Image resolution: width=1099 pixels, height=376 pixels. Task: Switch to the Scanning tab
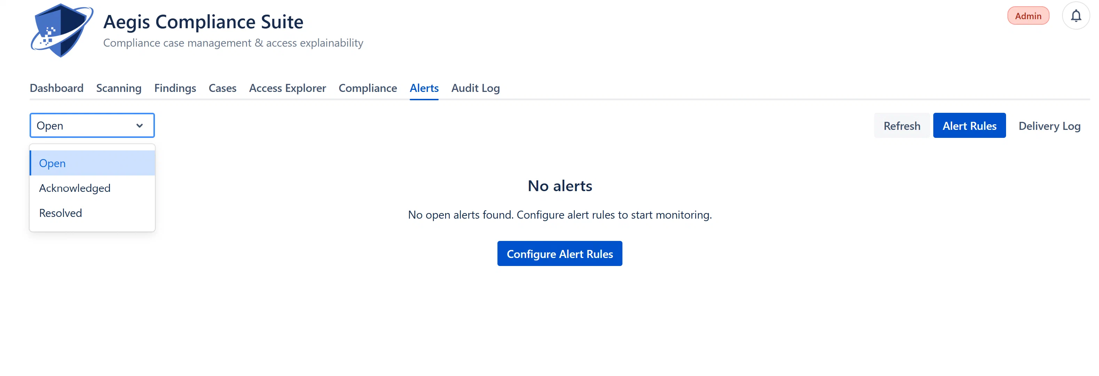click(119, 88)
